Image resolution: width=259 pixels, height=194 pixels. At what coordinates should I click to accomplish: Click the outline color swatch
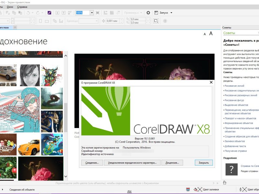[245, 189]
